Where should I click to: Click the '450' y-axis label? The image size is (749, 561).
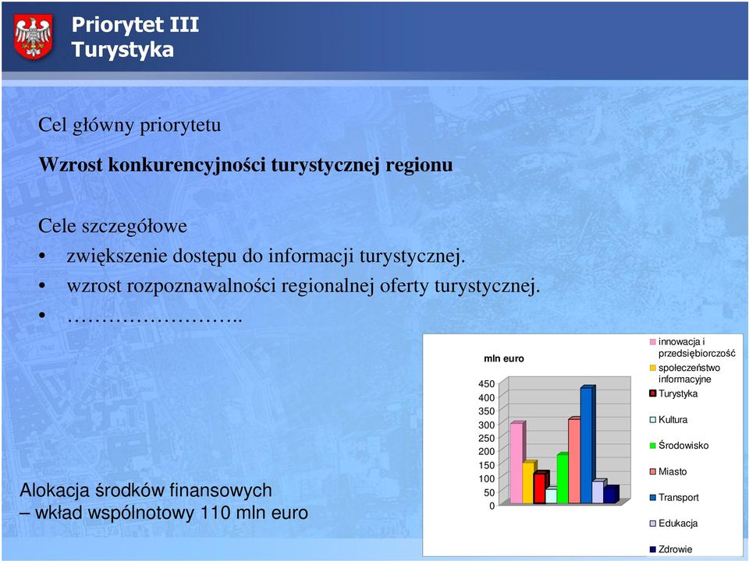[486, 384]
